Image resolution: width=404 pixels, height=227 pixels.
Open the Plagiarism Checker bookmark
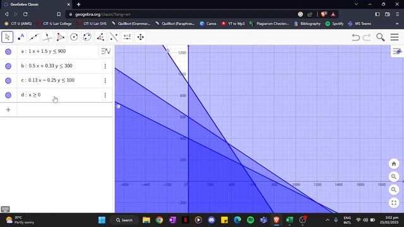(269, 23)
